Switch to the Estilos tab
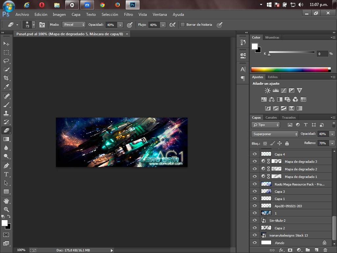The width and height of the screenshot is (337, 253). [x=272, y=77]
